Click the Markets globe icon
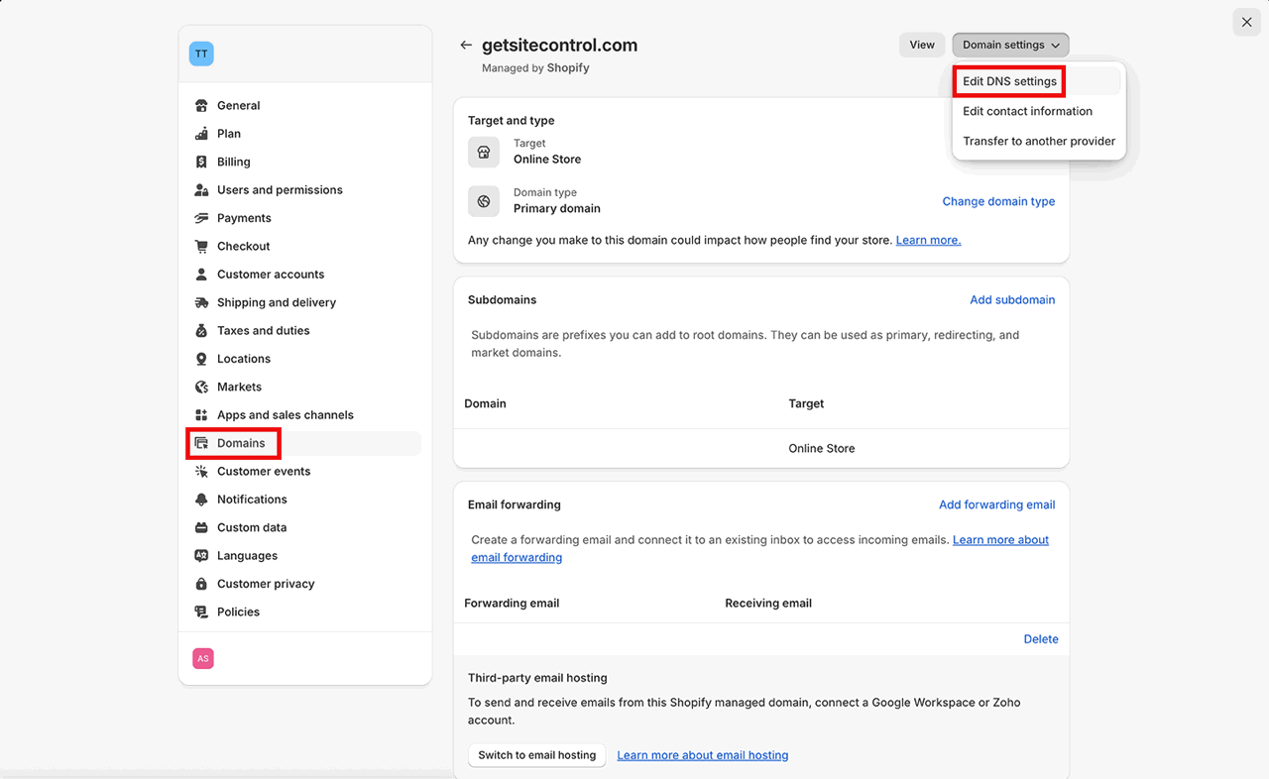 tap(201, 387)
